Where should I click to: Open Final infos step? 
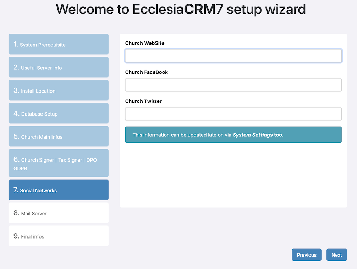tap(59, 236)
